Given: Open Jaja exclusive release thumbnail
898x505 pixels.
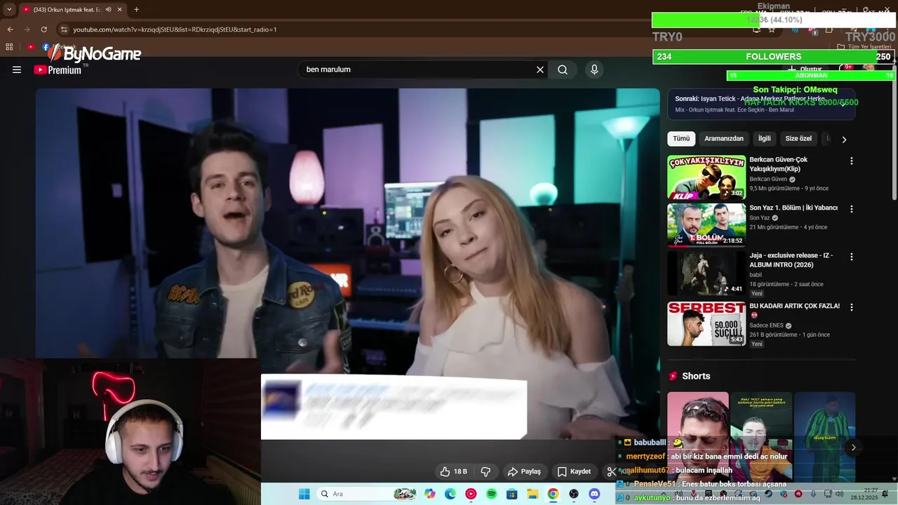Looking at the screenshot, I should coord(706,273).
